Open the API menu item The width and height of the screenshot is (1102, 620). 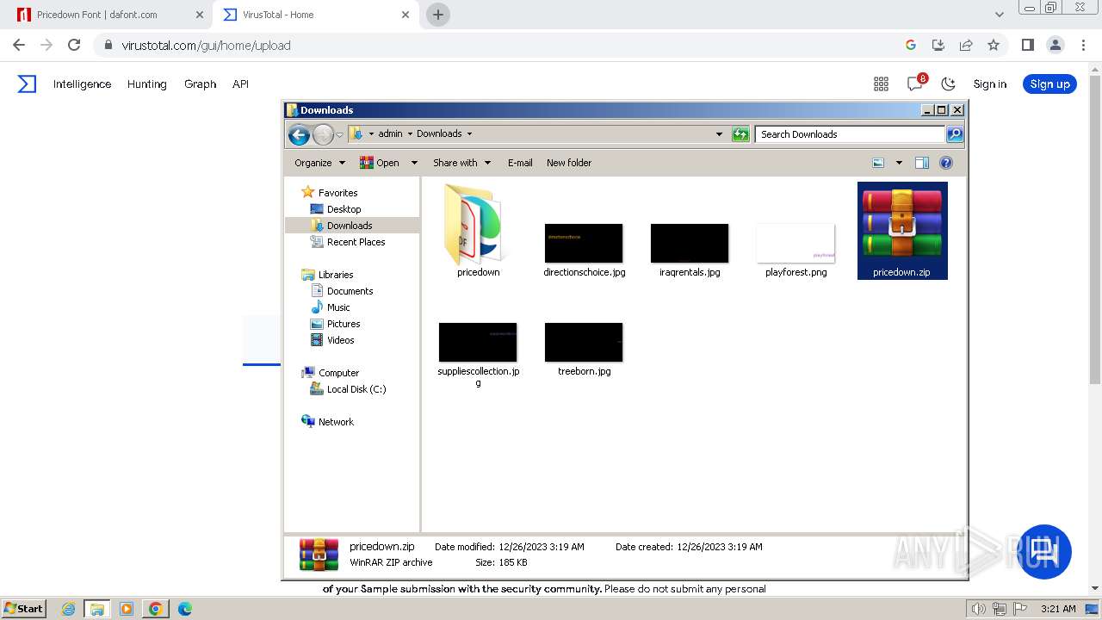tap(240, 84)
